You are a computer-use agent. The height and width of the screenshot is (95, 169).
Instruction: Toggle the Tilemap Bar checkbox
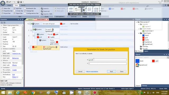tap(25, 11)
